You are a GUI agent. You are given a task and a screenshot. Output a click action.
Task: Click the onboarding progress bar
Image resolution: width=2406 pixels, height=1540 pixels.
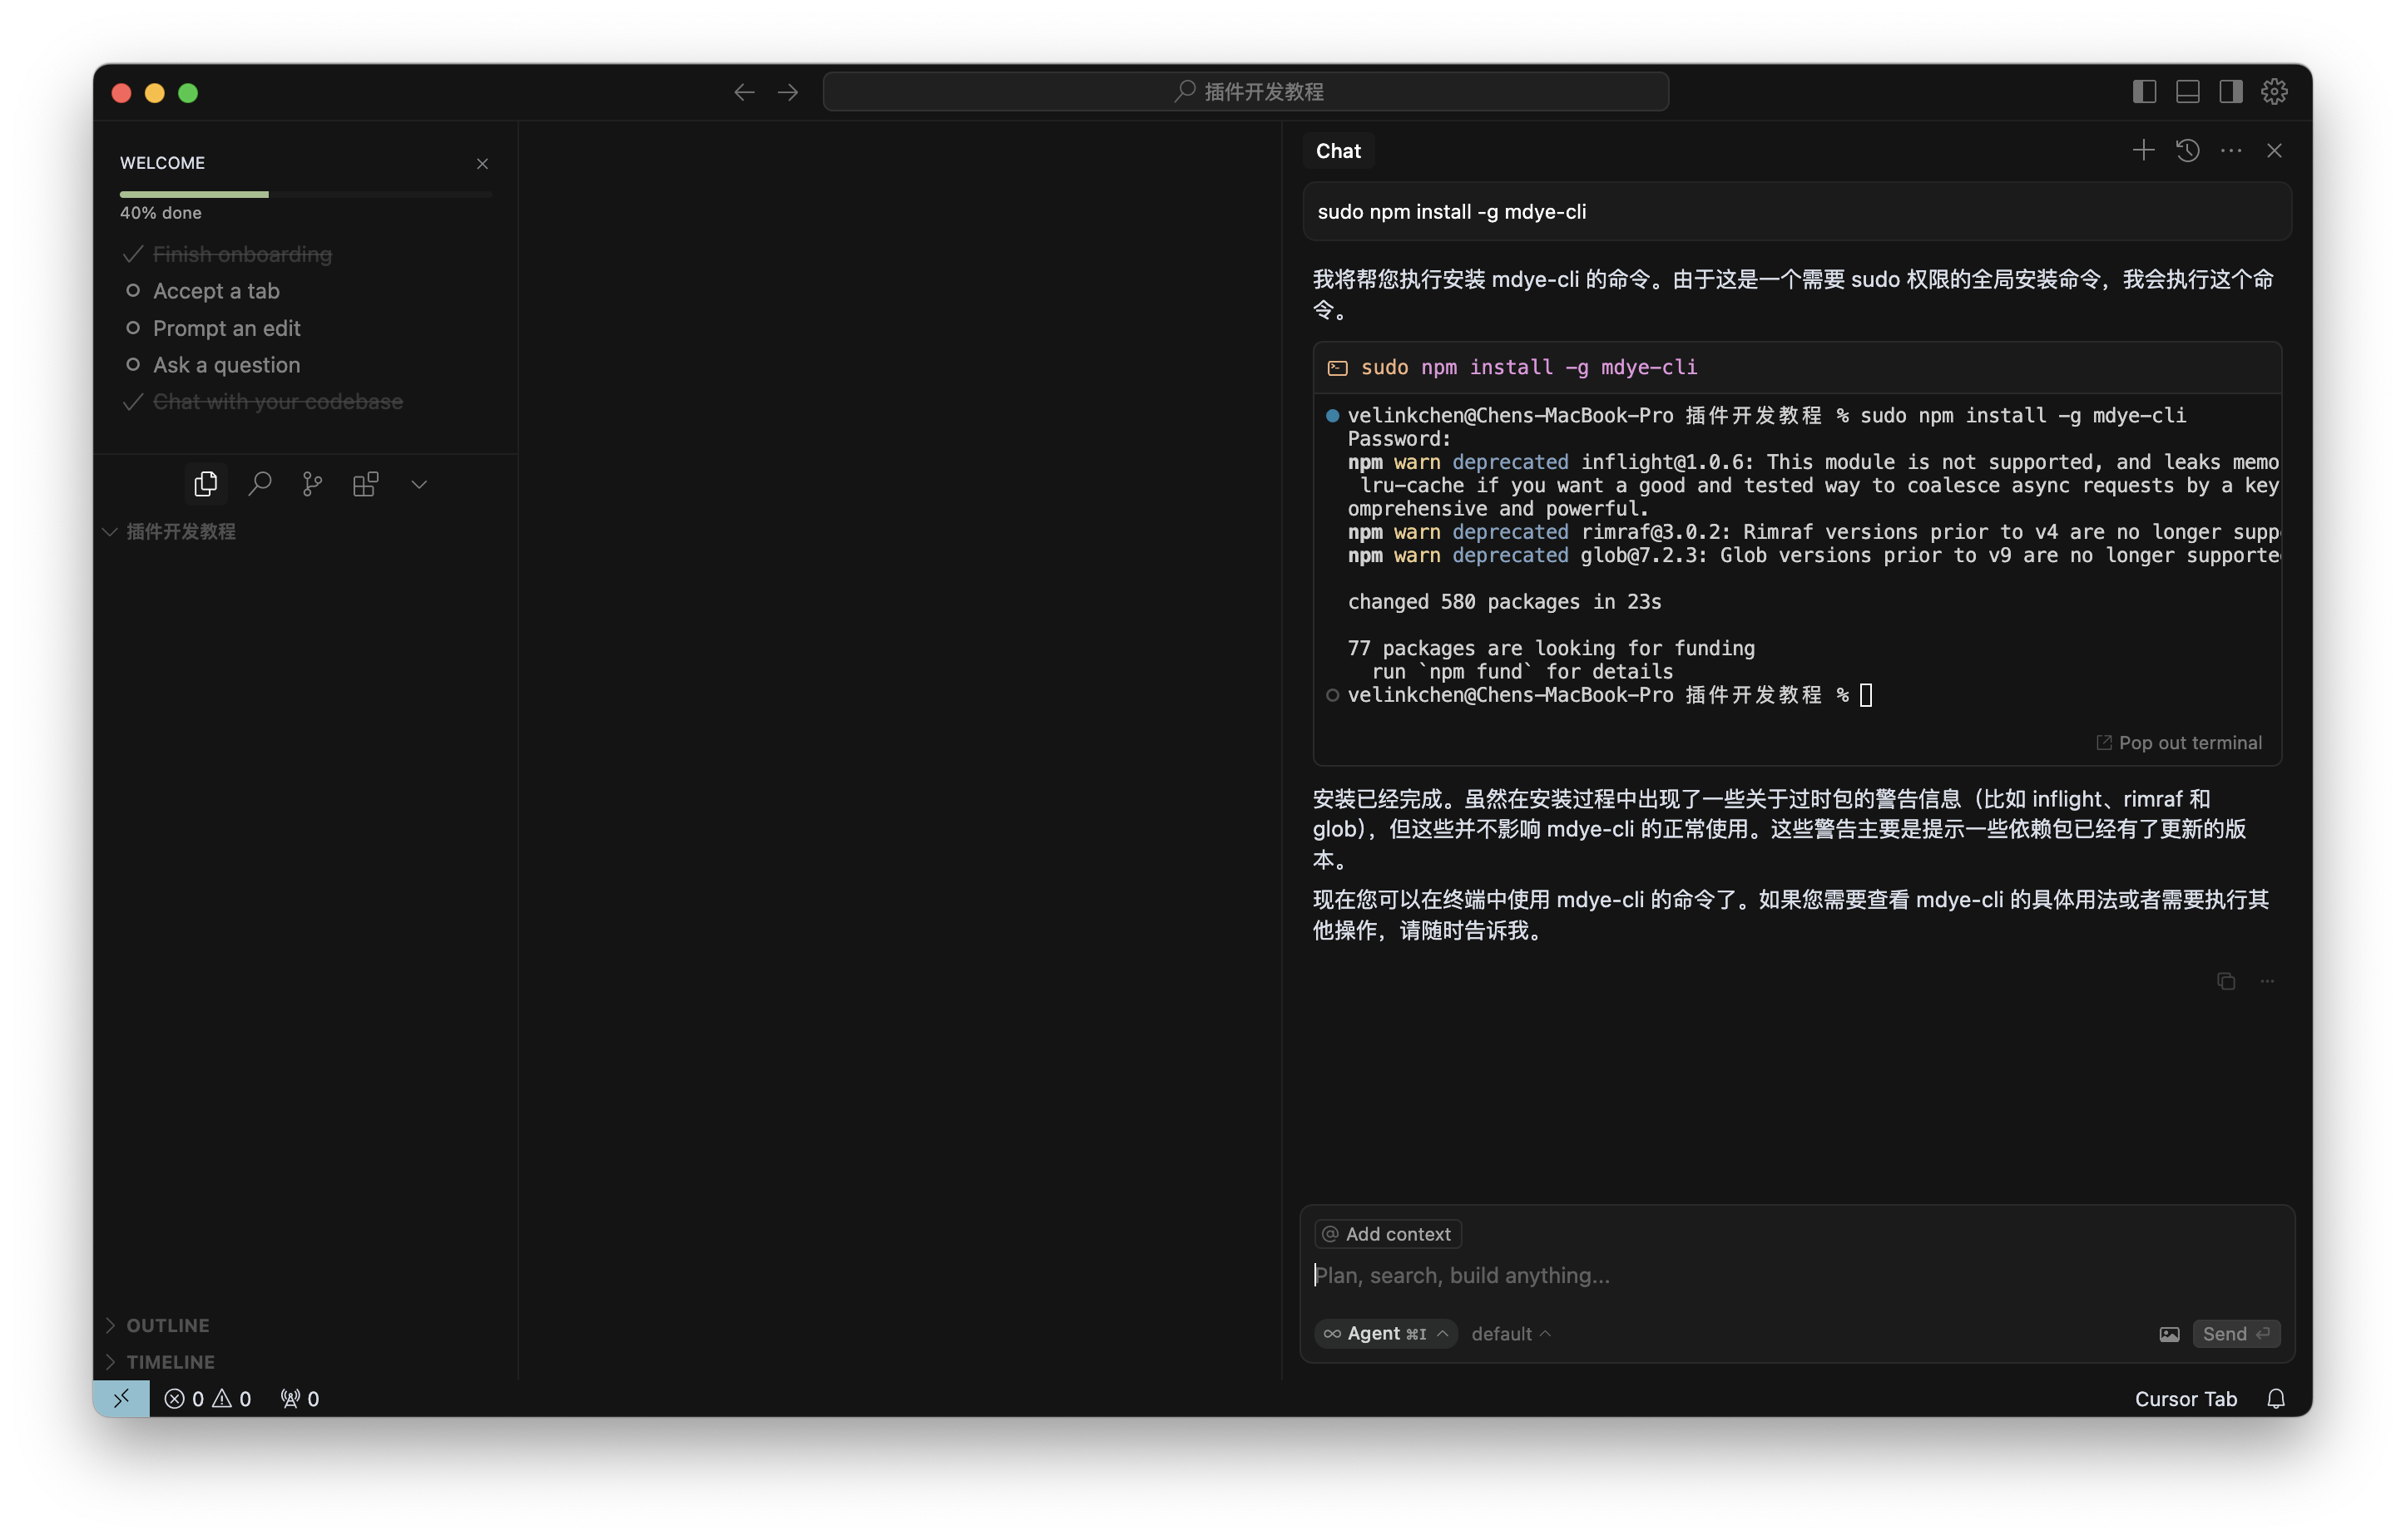pos(305,194)
